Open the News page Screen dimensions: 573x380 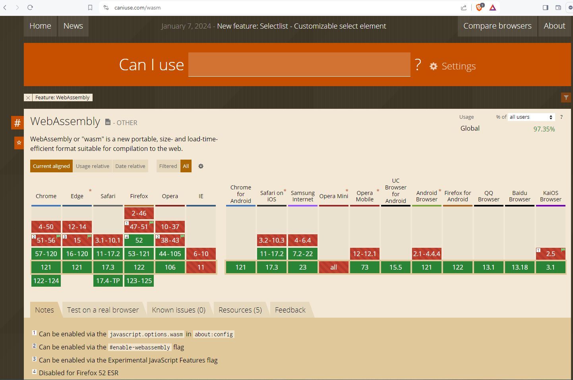coord(73,26)
